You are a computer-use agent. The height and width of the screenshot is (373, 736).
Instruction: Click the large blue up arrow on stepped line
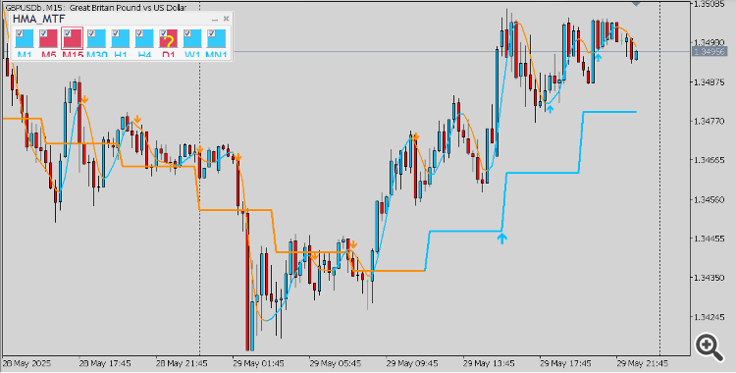pyautogui.click(x=502, y=239)
